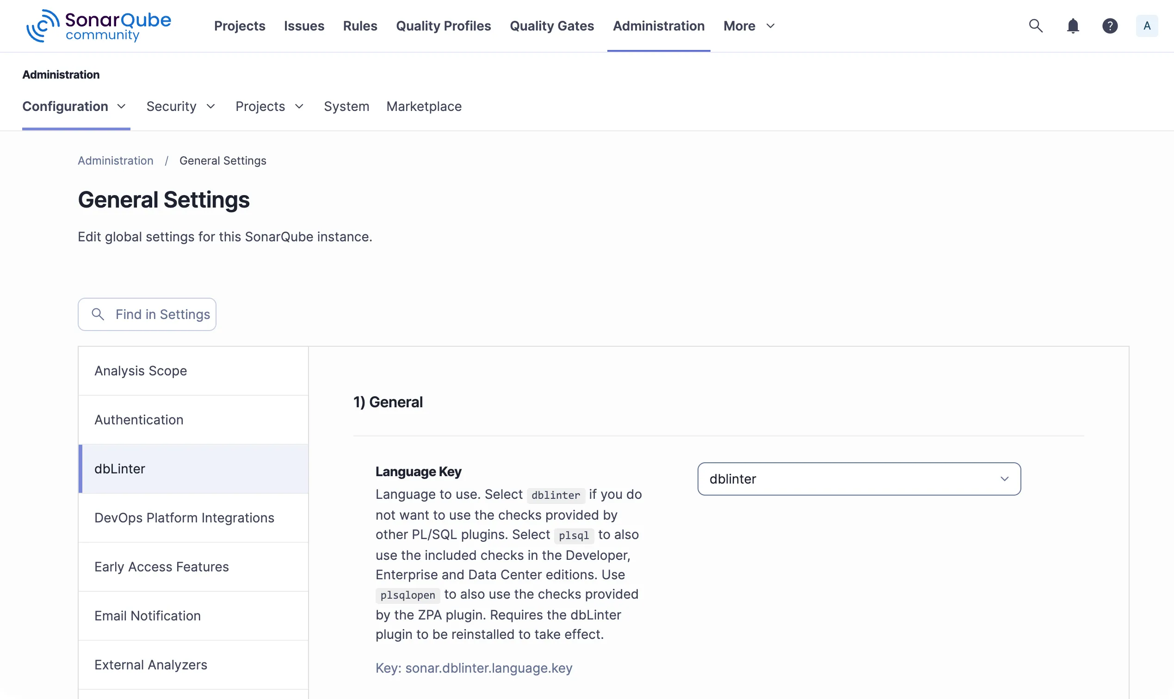Switch to the Marketplace tab
Viewport: 1174px width, 699px height.
tap(424, 106)
